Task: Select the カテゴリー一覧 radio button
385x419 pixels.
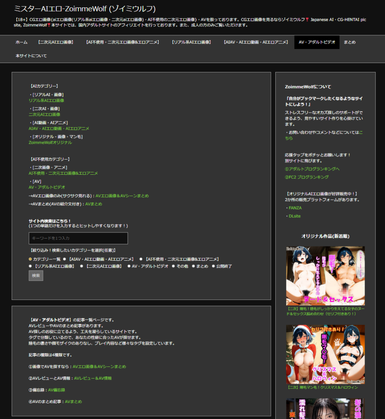Action: click(x=30, y=259)
